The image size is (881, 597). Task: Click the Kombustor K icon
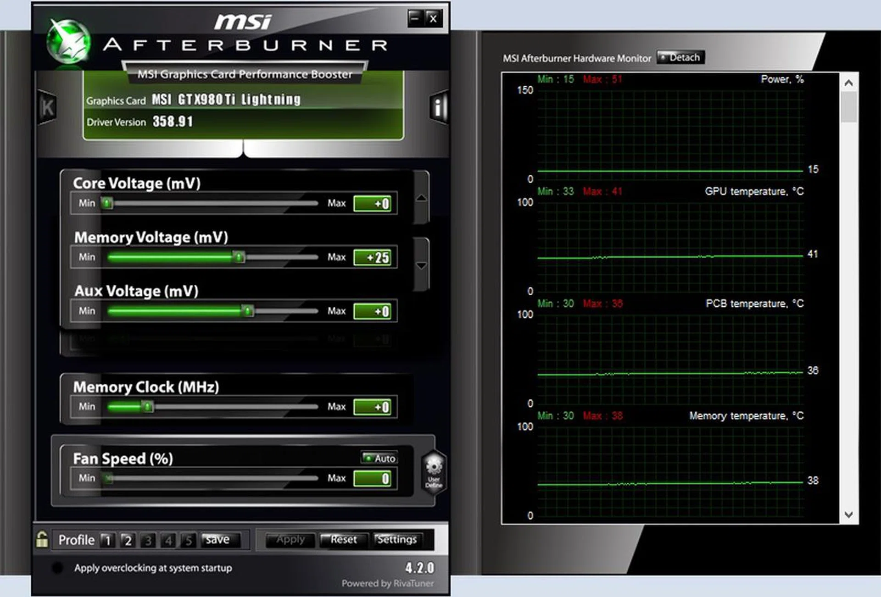[47, 108]
